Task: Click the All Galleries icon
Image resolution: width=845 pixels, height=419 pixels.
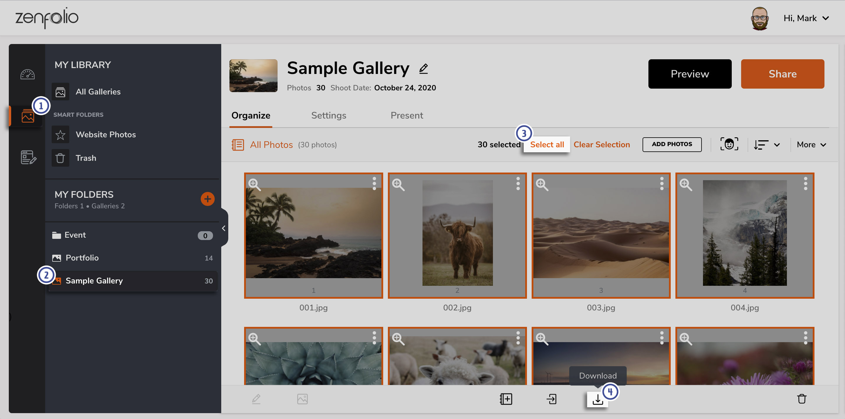Action: (60, 92)
